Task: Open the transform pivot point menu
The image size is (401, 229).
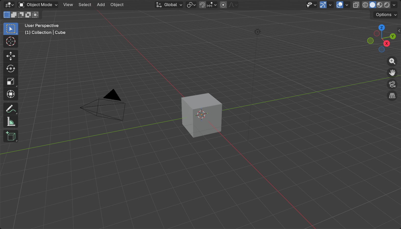Action: (191, 5)
